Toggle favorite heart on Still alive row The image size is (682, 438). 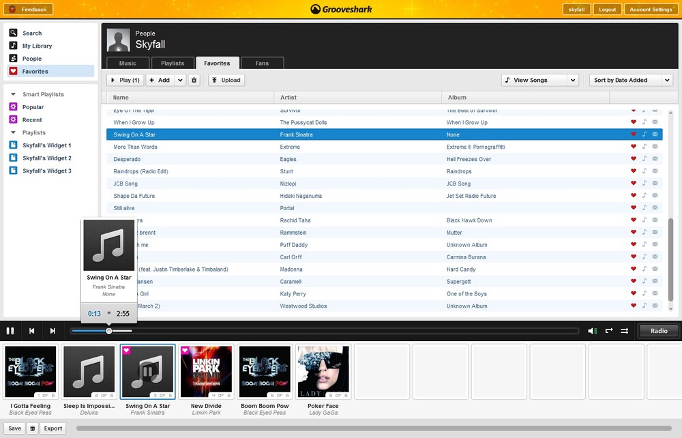(634, 207)
